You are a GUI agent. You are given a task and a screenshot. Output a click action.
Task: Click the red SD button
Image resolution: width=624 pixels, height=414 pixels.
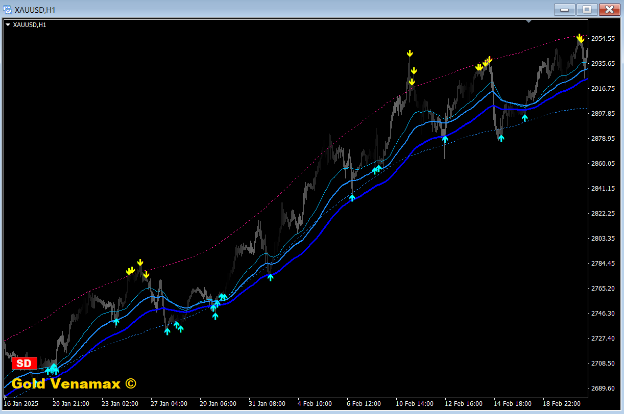coord(24,364)
